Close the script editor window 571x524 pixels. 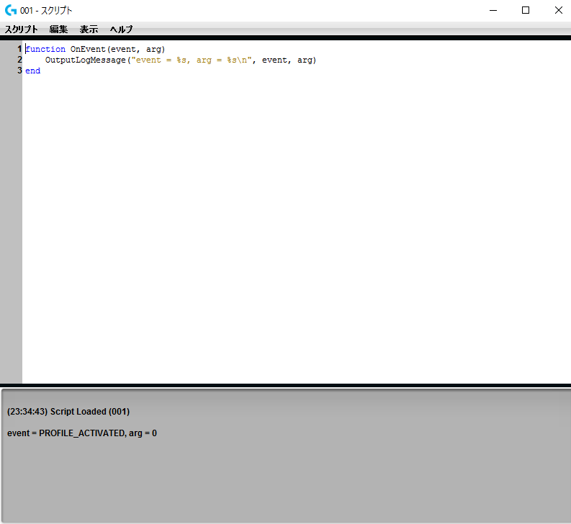click(558, 10)
